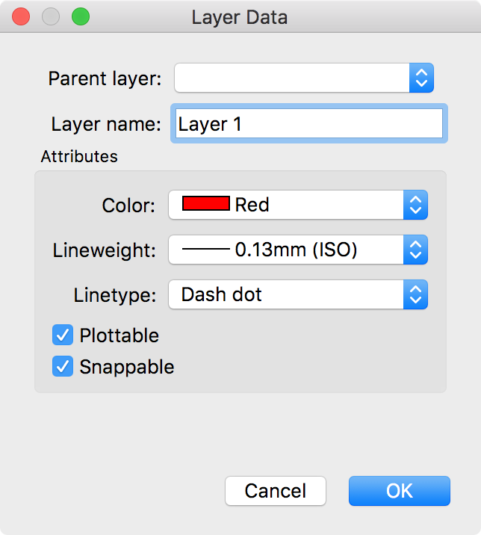Minimize the Layer Data dialog
481x535 pixels.
51,16
